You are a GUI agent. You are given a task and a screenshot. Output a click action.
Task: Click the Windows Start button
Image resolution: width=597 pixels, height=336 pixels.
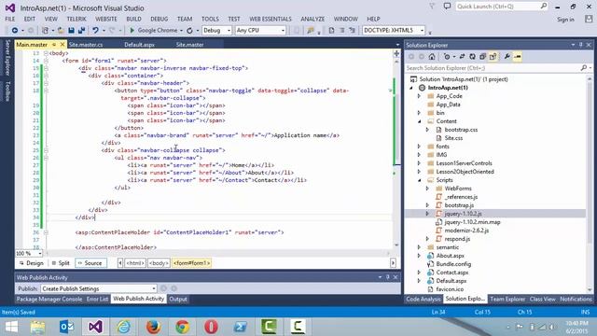(x=11, y=327)
